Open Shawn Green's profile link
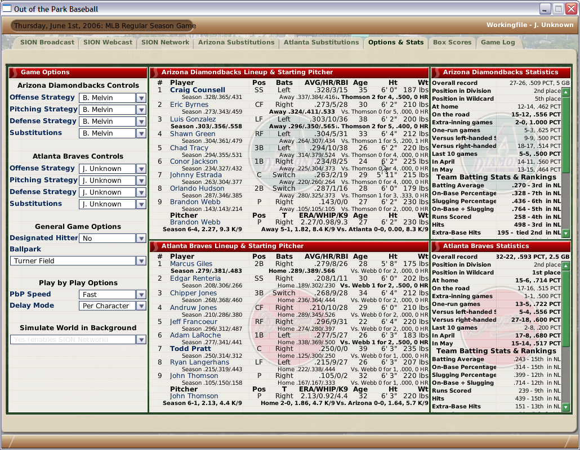Image resolution: width=580 pixels, height=450 pixels. [x=193, y=134]
